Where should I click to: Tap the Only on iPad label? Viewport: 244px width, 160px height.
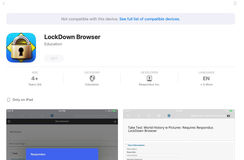point(23,100)
